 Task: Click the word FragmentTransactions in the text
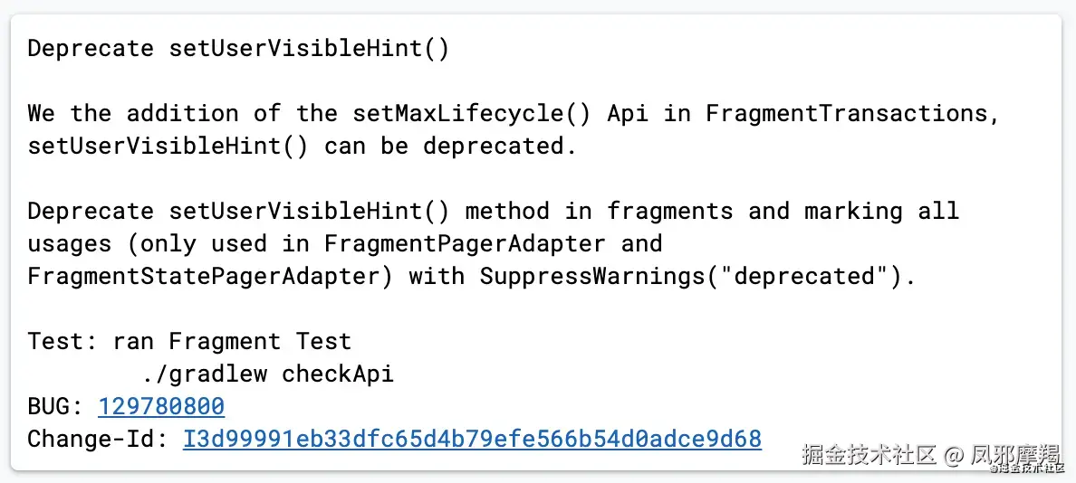(851, 113)
